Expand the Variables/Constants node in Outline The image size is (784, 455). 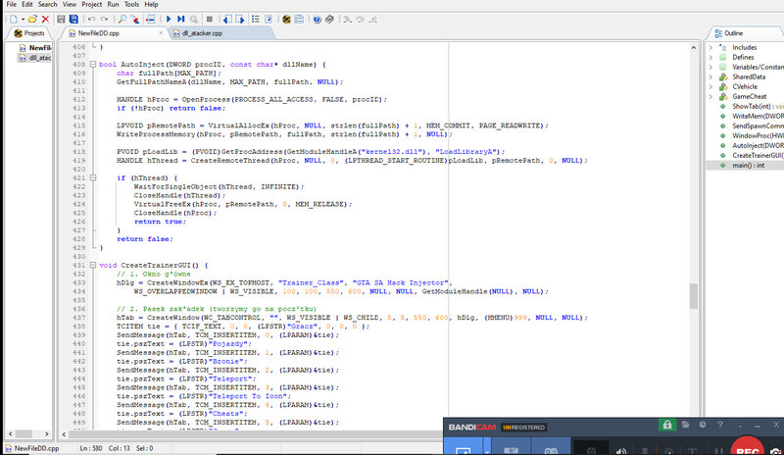(x=710, y=67)
